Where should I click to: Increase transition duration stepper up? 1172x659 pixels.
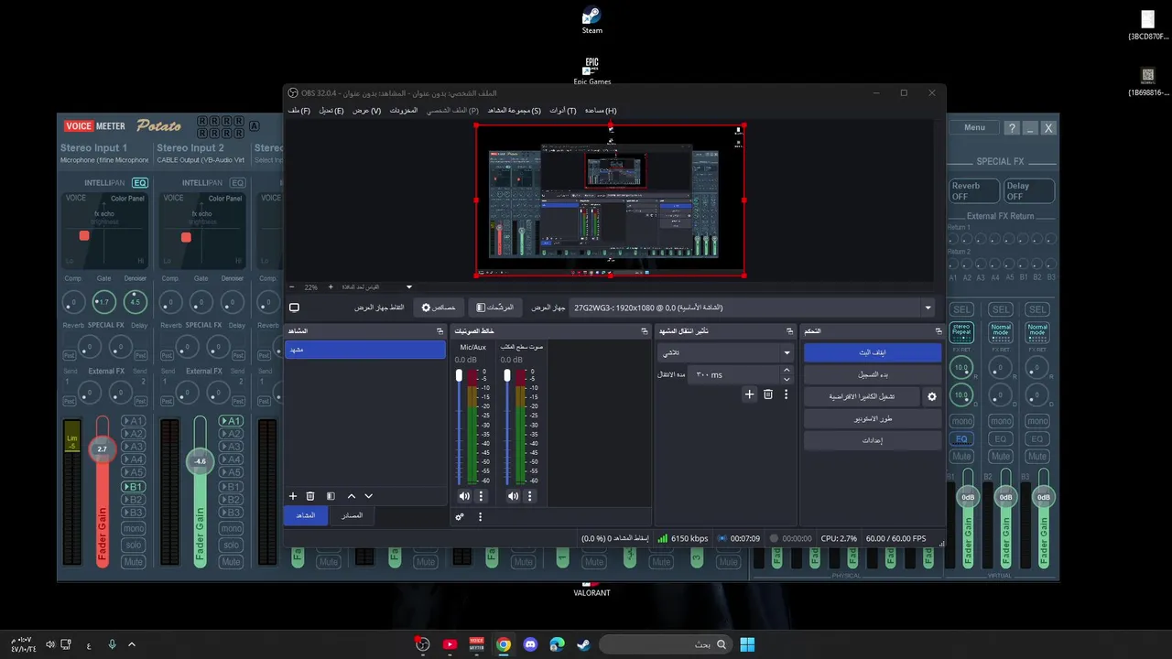click(x=787, y=370)
